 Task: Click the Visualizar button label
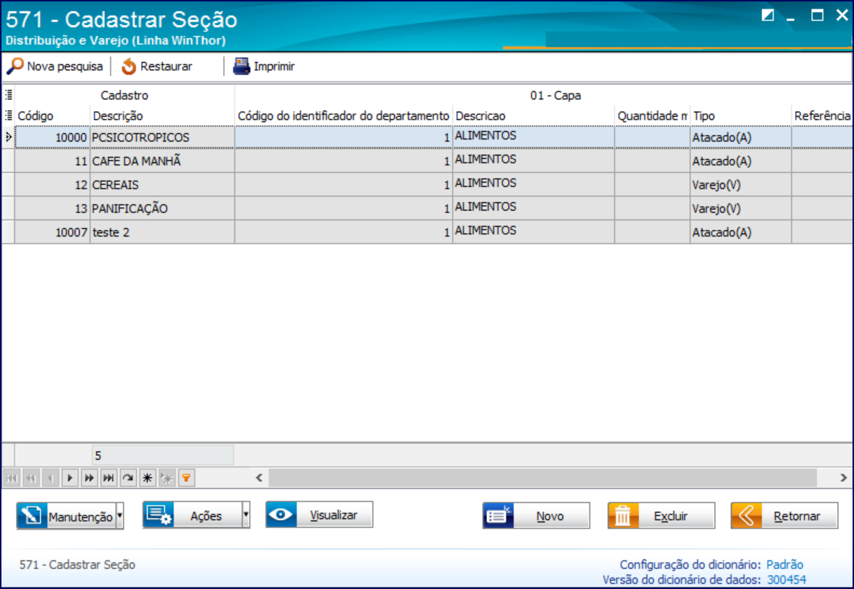[333, 515]
